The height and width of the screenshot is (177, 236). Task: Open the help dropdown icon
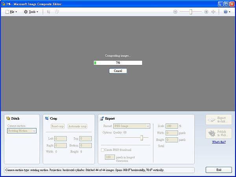227,12
